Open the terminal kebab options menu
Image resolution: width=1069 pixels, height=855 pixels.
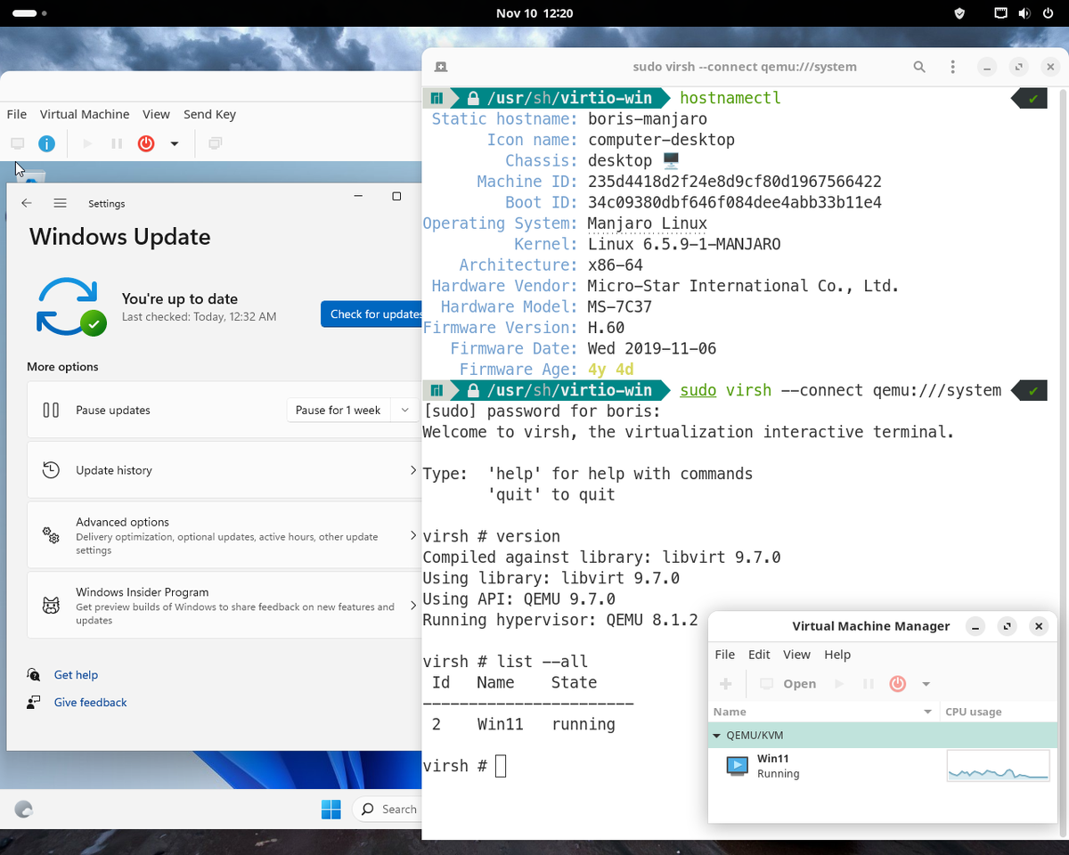(953, 67)
